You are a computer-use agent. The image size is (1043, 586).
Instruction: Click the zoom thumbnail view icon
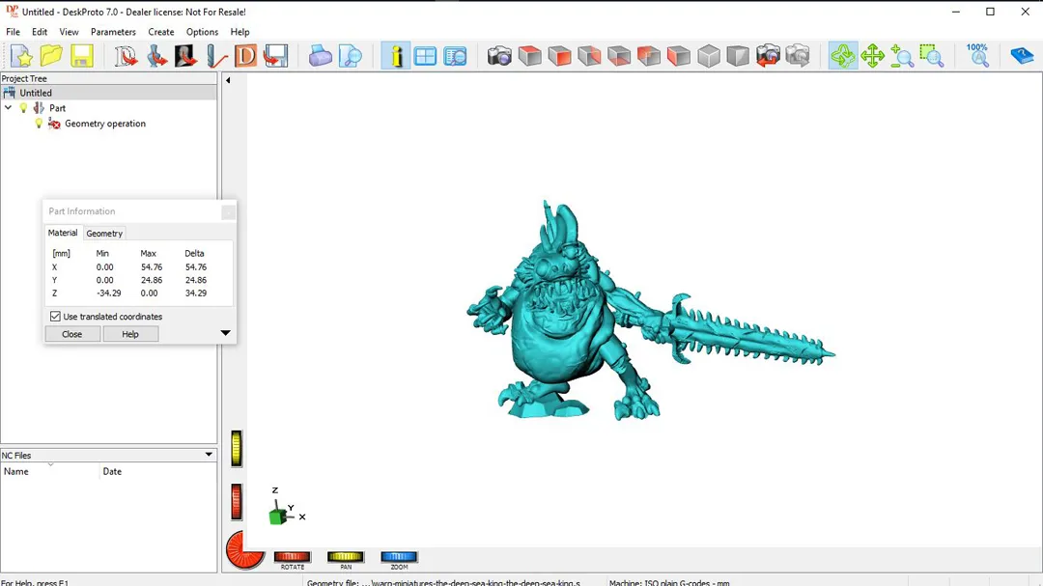[x=455, y=56]
